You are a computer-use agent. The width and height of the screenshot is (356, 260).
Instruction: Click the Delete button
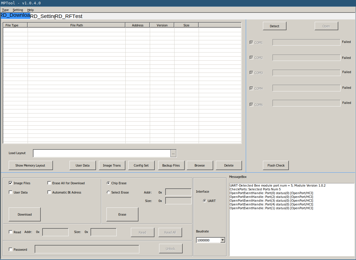click(229, 165)
